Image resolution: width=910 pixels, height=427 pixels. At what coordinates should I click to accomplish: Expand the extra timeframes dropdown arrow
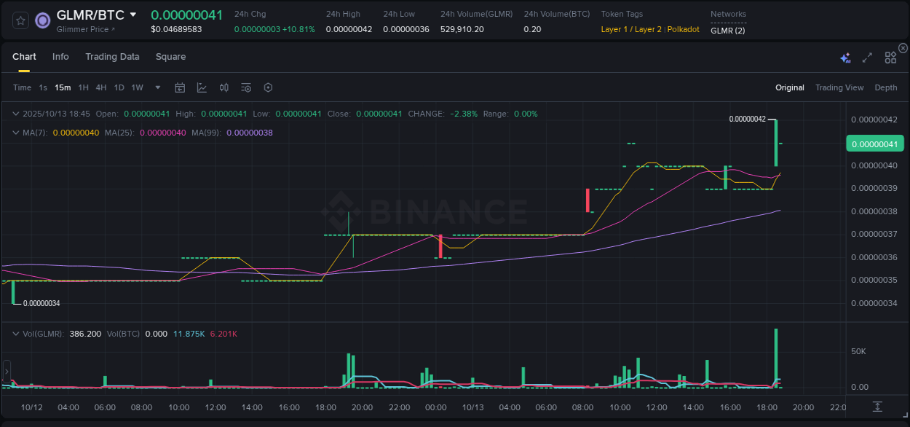pos(157,87)
